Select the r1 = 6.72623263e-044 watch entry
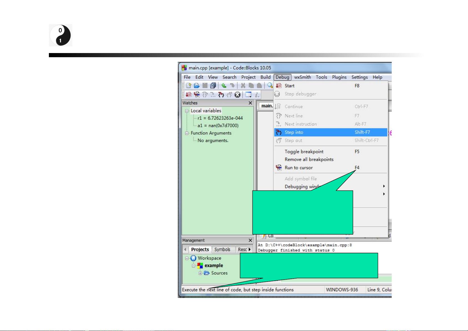 [x=220, y=118]
